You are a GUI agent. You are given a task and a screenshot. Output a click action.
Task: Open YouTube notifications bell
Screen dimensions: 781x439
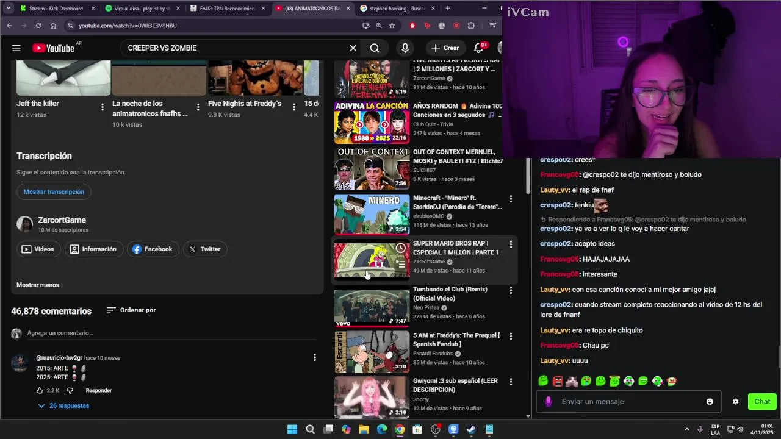tap(479, 48)
